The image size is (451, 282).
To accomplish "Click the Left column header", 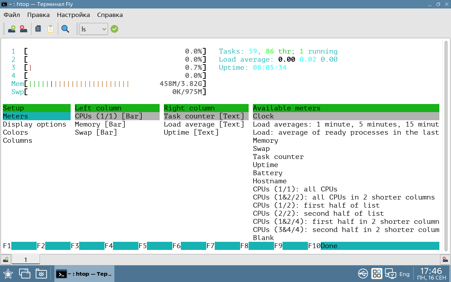I will (117, 108).
